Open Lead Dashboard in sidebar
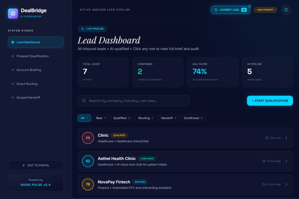This screenshot has width=299, height=199. pos(36,42)
